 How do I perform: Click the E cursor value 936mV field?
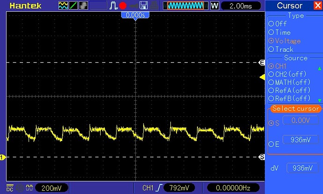(301, 140)
